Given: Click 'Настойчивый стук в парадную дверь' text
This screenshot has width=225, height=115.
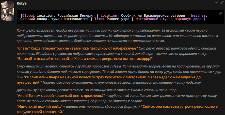Looking at the screenshot, I should [169, 19].
